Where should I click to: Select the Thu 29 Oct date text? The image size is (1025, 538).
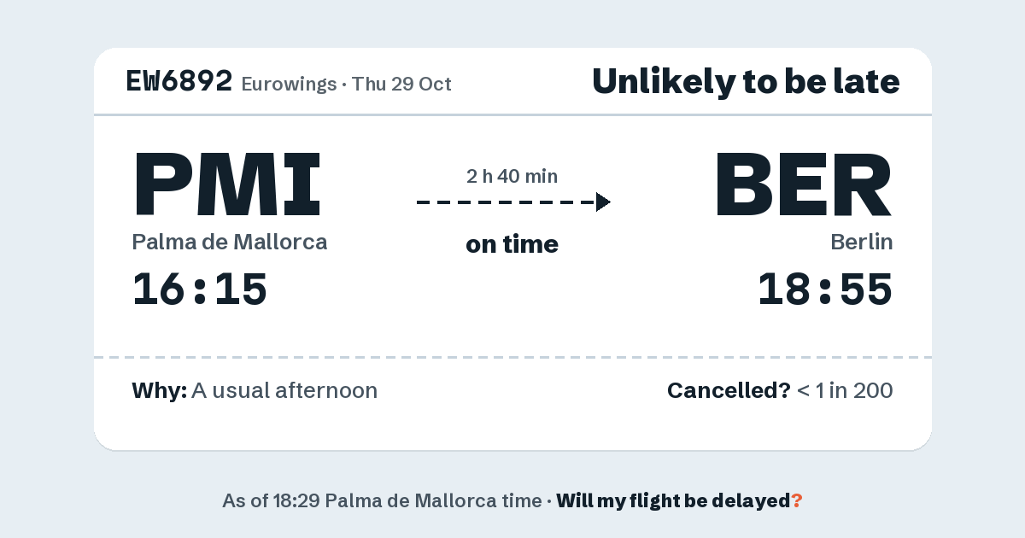coord(401,84)
